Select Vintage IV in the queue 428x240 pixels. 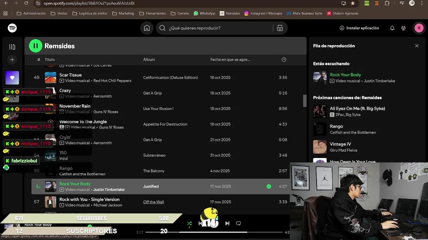tap(340, 144)
